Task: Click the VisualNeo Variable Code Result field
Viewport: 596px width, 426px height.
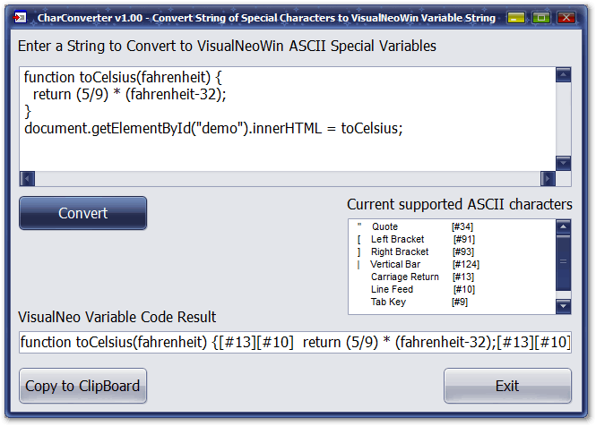Action: (295, 342)
